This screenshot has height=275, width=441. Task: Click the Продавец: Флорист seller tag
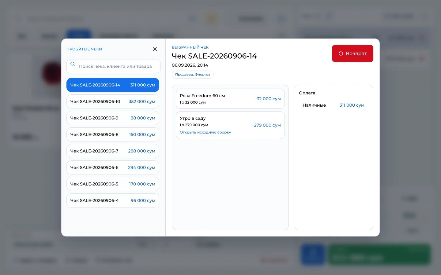[193, 75]
